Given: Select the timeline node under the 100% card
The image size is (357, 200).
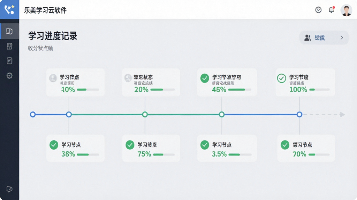Looking at the screenshot, I should [299, 115].
